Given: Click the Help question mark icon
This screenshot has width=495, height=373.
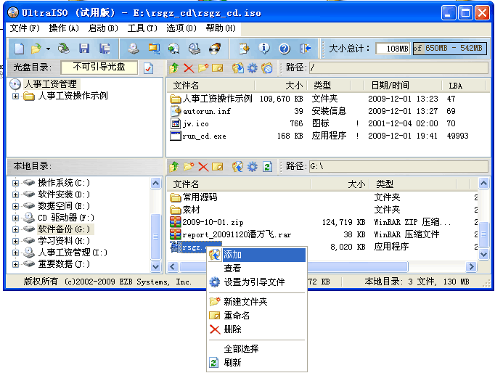Looking at the screenshot, I should 285,49.
